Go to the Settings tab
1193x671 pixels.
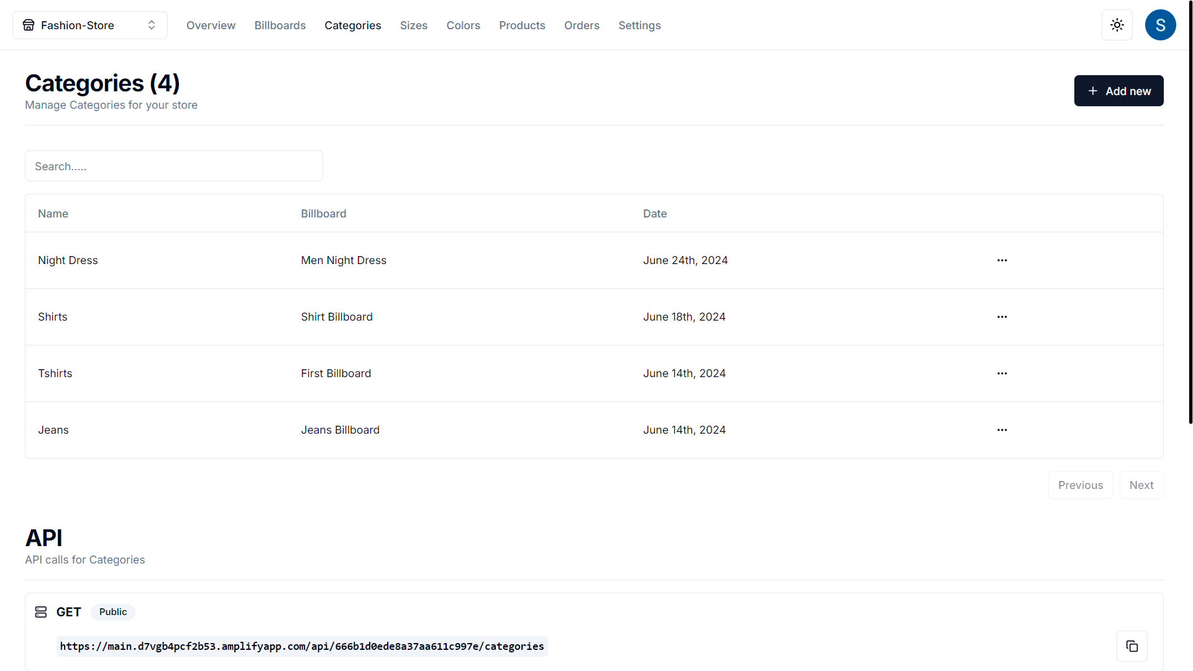point(639,25)
